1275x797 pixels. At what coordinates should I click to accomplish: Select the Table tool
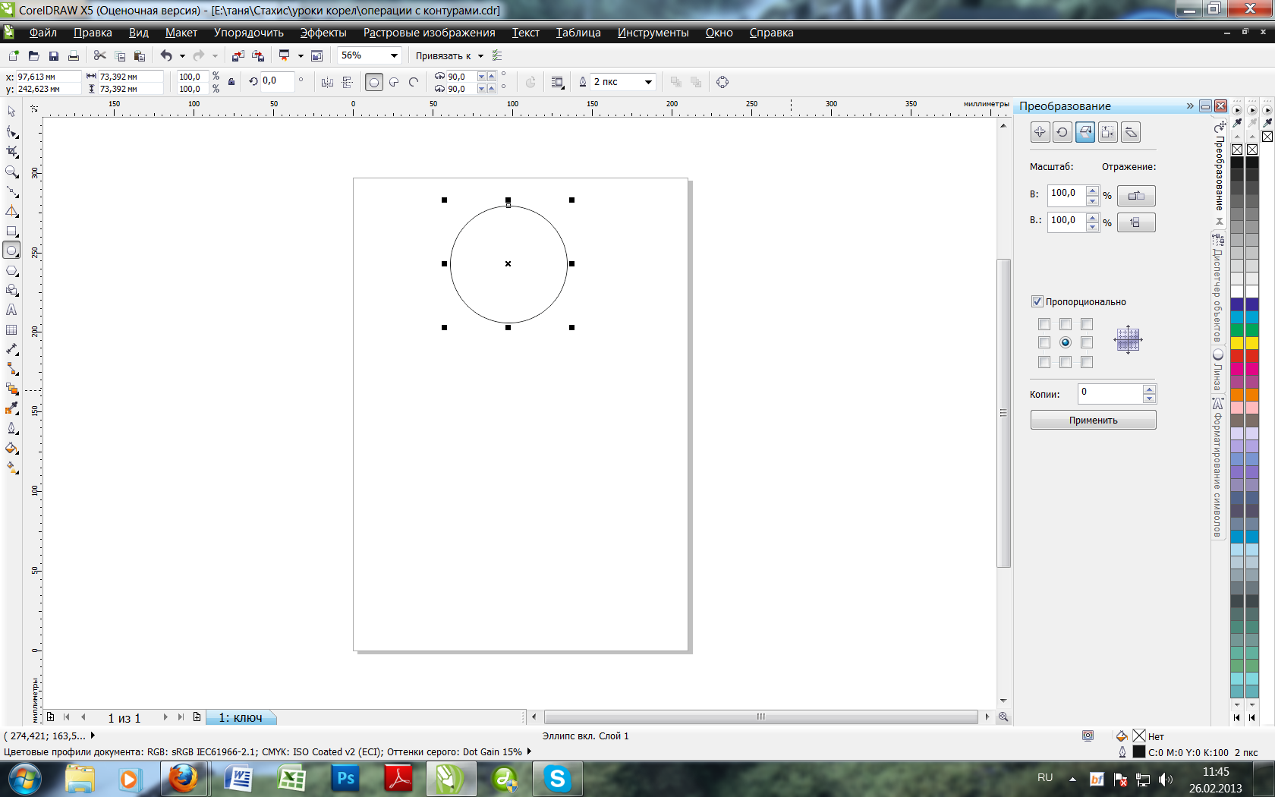click(11, 329)
